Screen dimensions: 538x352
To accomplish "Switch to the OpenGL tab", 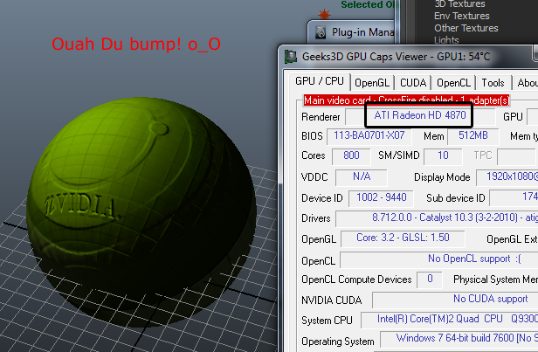I will pos(372,83).
